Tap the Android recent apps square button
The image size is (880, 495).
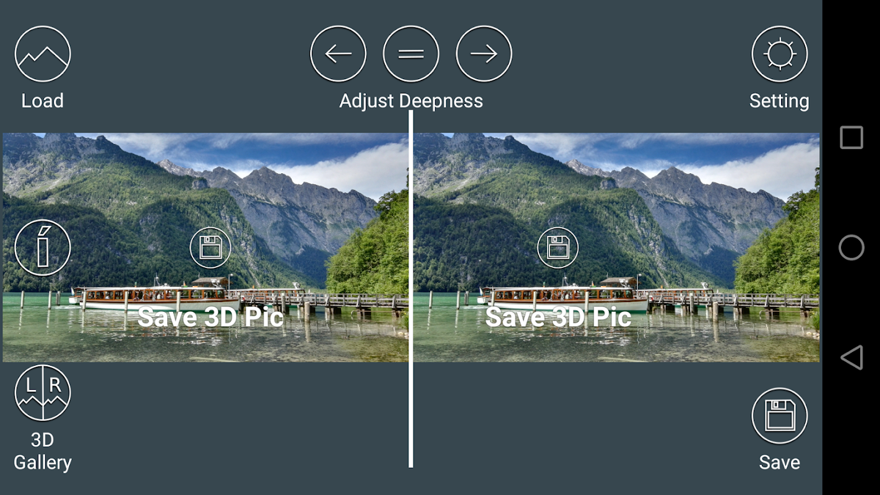[x=852, y=137]
